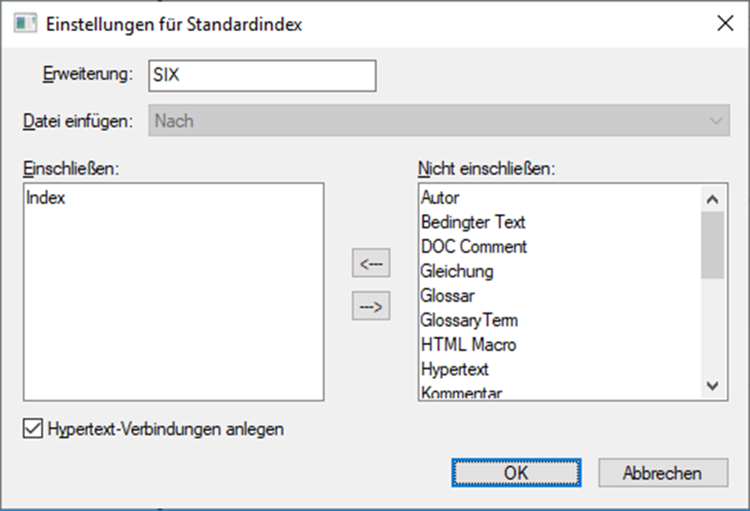This screenshot has width=750, height=511.
Task: Click the scrollbar down arrow
Action: click(x=711, y=387)
